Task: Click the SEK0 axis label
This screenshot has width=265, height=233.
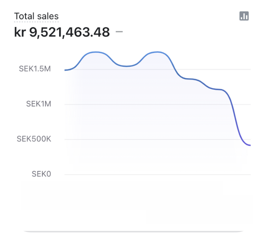Action: (41, 174)
